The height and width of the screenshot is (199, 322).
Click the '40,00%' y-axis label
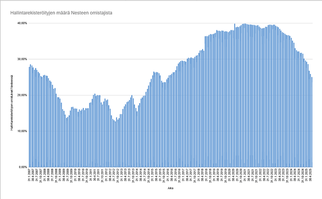pyautogui.click(x=22, y=23)
